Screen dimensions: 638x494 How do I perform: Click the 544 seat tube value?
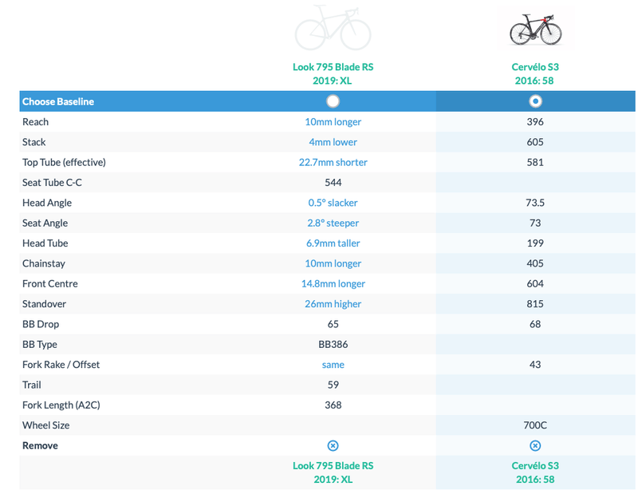333,183
